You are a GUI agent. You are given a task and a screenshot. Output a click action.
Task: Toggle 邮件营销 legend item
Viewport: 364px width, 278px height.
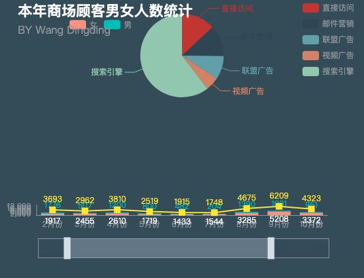pyautogui.click(x=328, y=24)
